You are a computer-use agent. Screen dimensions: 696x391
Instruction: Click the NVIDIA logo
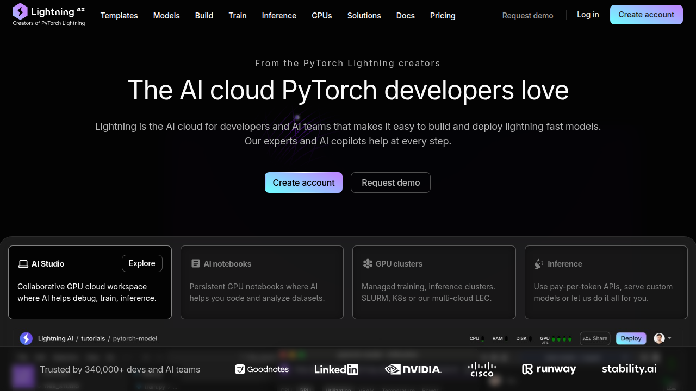pyautogui.click(x=413, y=369)
